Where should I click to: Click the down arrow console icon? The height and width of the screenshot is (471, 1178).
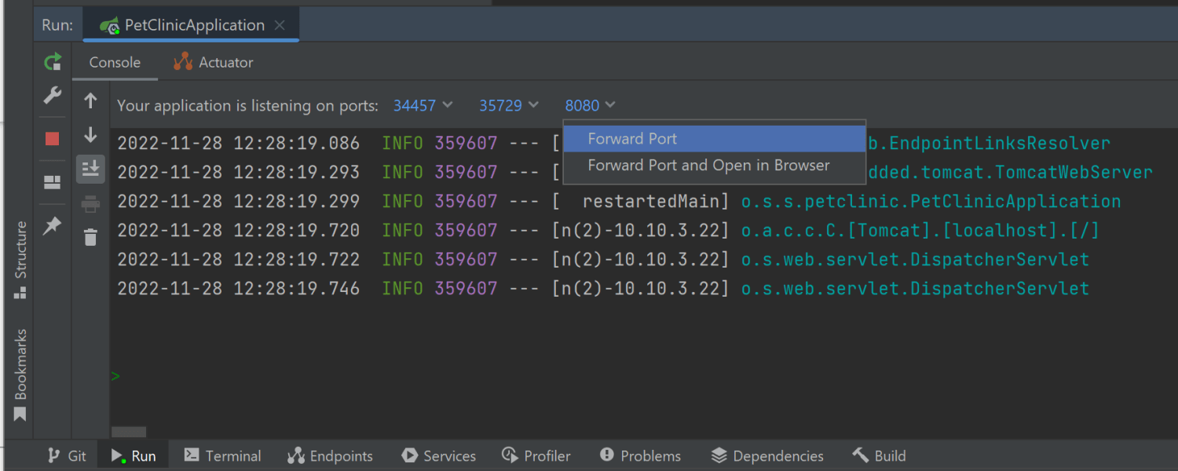(x=90, y=135)
